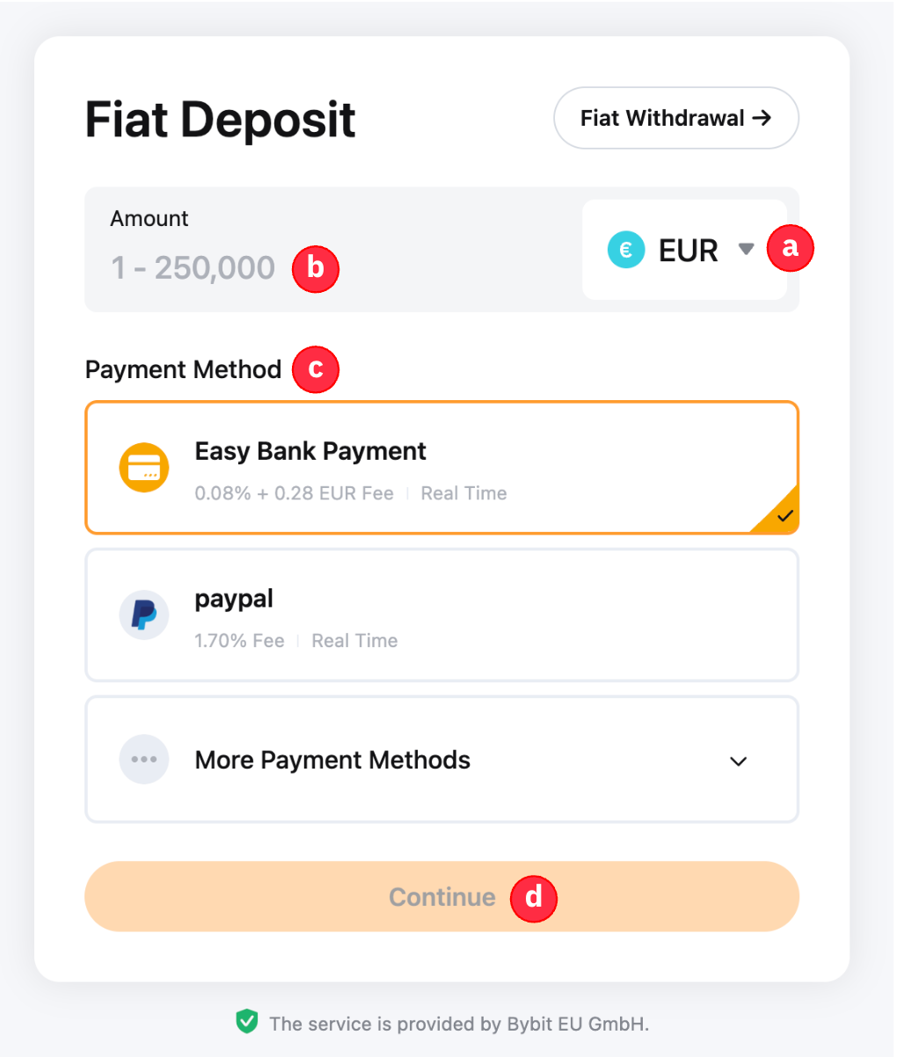Image resolution: width=897 pixels, height=1057 pixels.
Task: Click the red annotation marker 'd'
Action: tap(534, 898)
